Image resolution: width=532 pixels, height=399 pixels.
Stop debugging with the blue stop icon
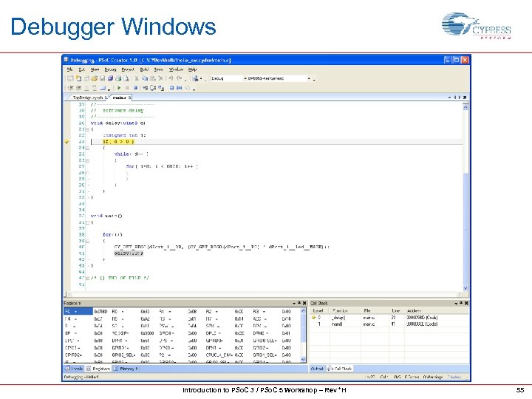pyautogui.click(x=135, y=88)
